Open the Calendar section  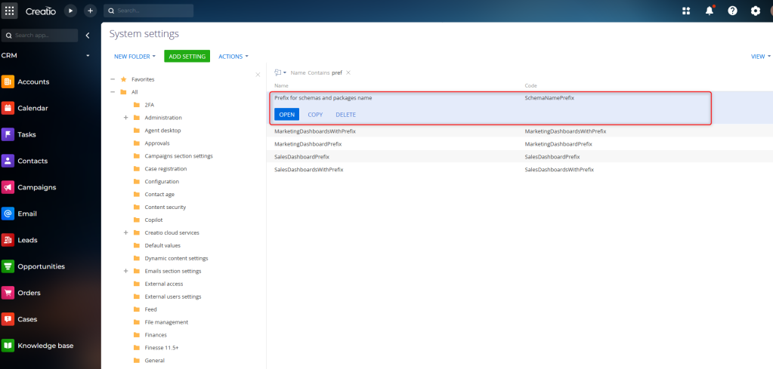[x=32, y=108]
